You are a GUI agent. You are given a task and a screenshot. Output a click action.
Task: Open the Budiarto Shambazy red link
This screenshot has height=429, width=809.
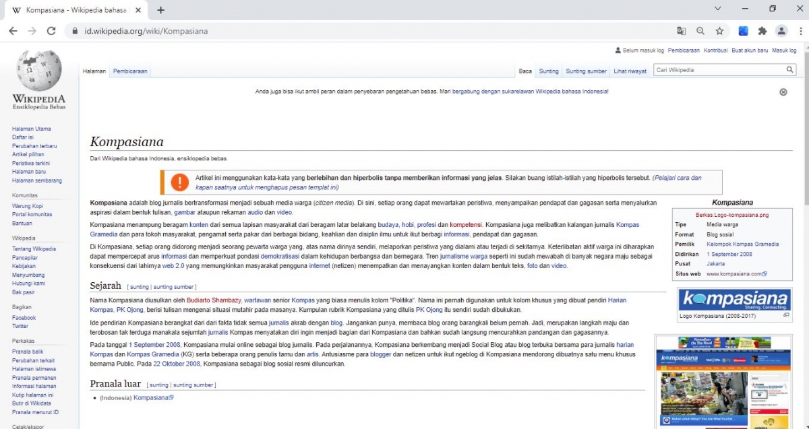pos(212,300)
